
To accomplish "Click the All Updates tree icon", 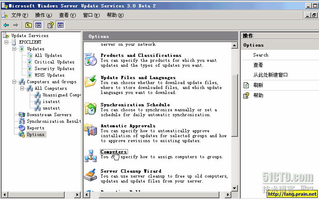I will (30, 55).
